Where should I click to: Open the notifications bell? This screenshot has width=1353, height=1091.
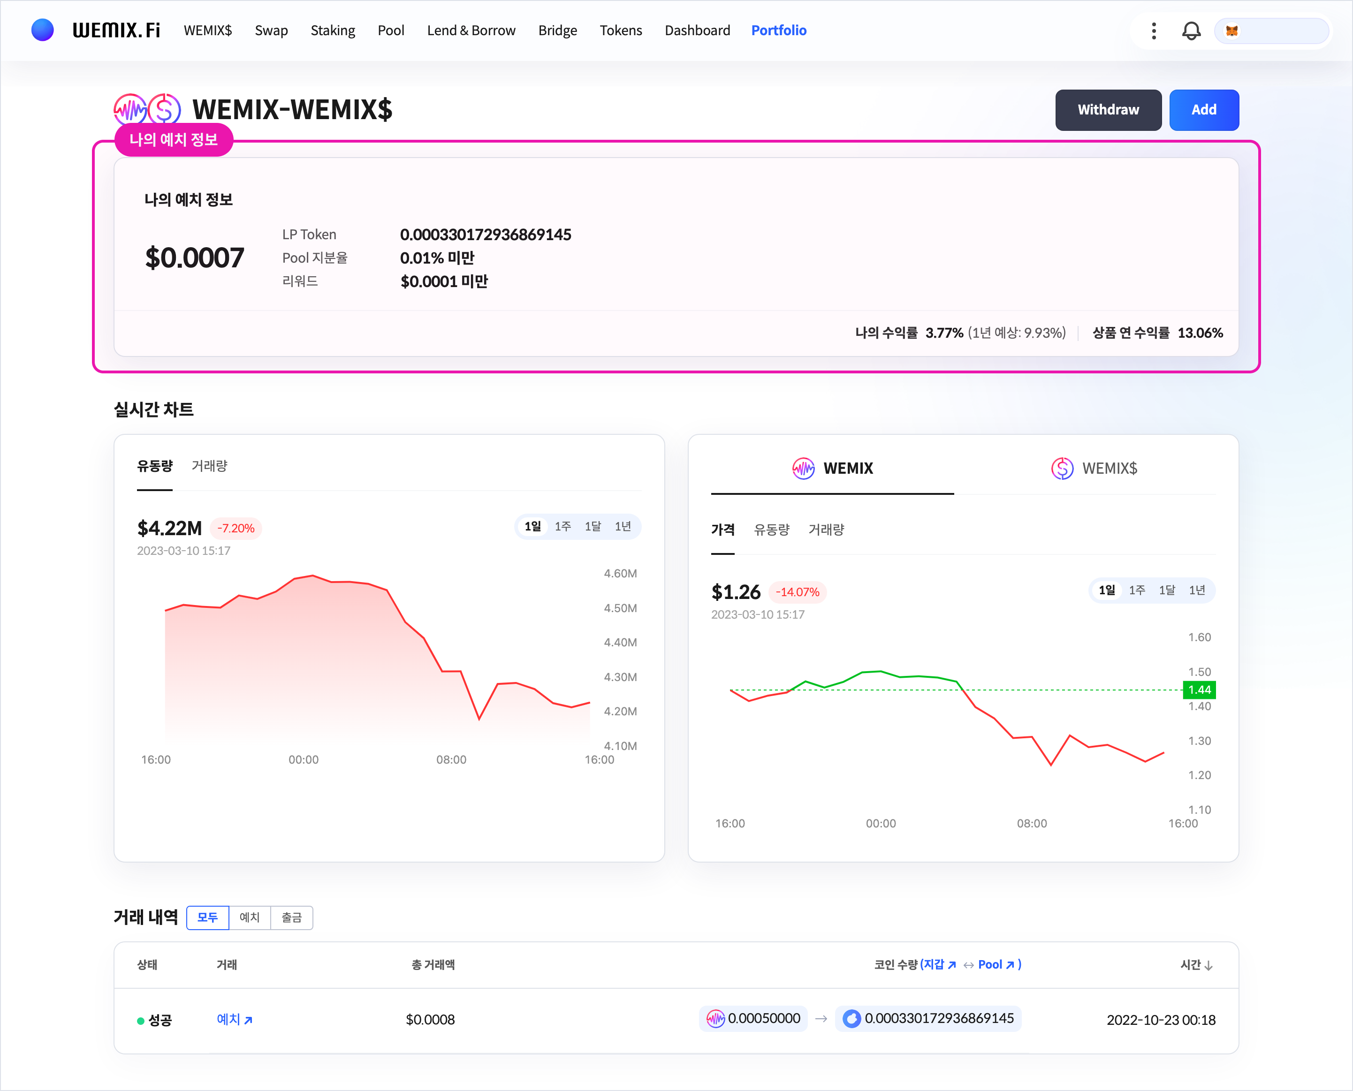pos(1191,31)
